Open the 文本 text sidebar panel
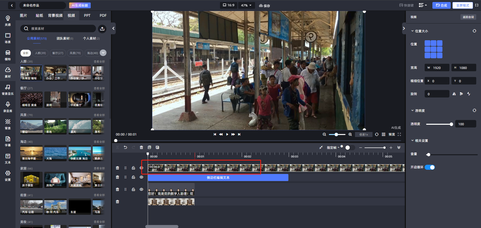The width and height of the screenshot is (481, 228). [x=8, y=158]
